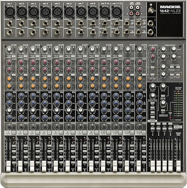Image resolution: width=187 pixels, height=188 pixels.
Task: Toggle channel 2 AUX PRE switch
Action: pos(25,75)
